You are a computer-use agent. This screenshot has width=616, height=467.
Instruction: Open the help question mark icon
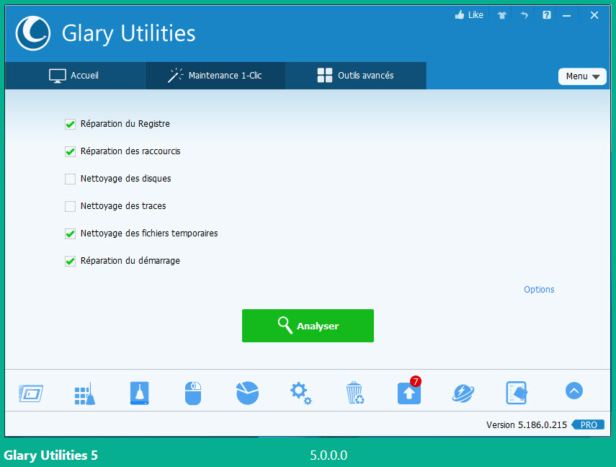click(x=546, y=15)
